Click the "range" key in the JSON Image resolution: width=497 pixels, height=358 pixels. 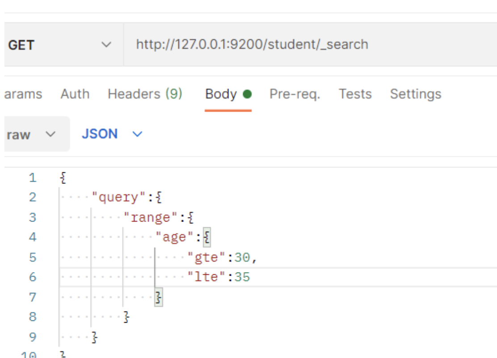point(150,217)
